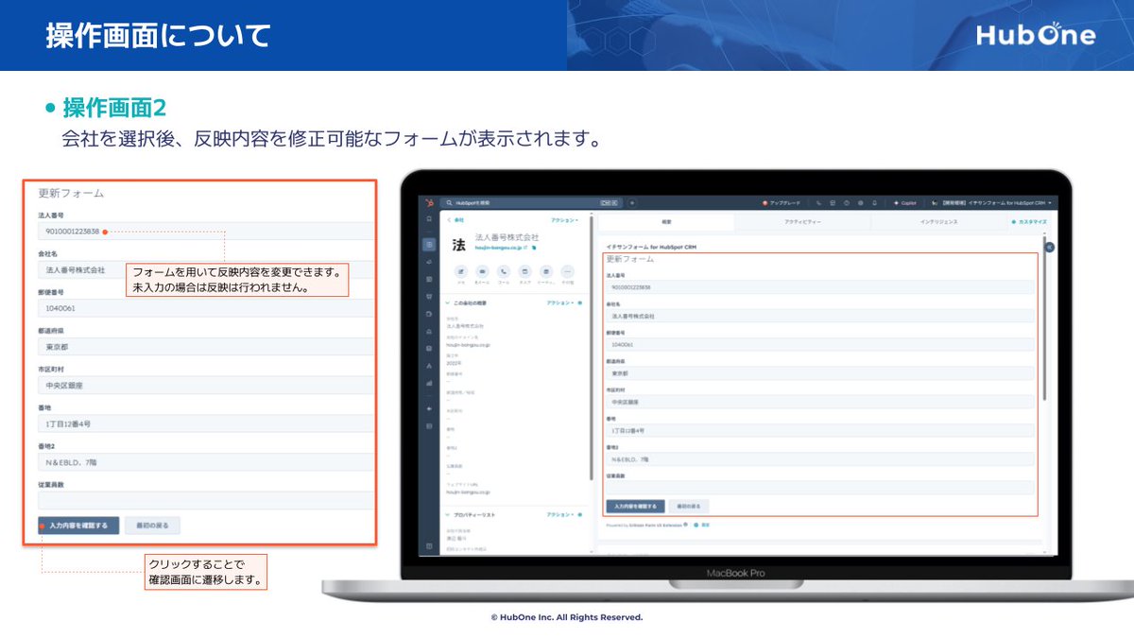Open the bar-chart reporting icon in sidebar
The height and width of the screenshot is (638, 1134).
(x=429, y=383)
